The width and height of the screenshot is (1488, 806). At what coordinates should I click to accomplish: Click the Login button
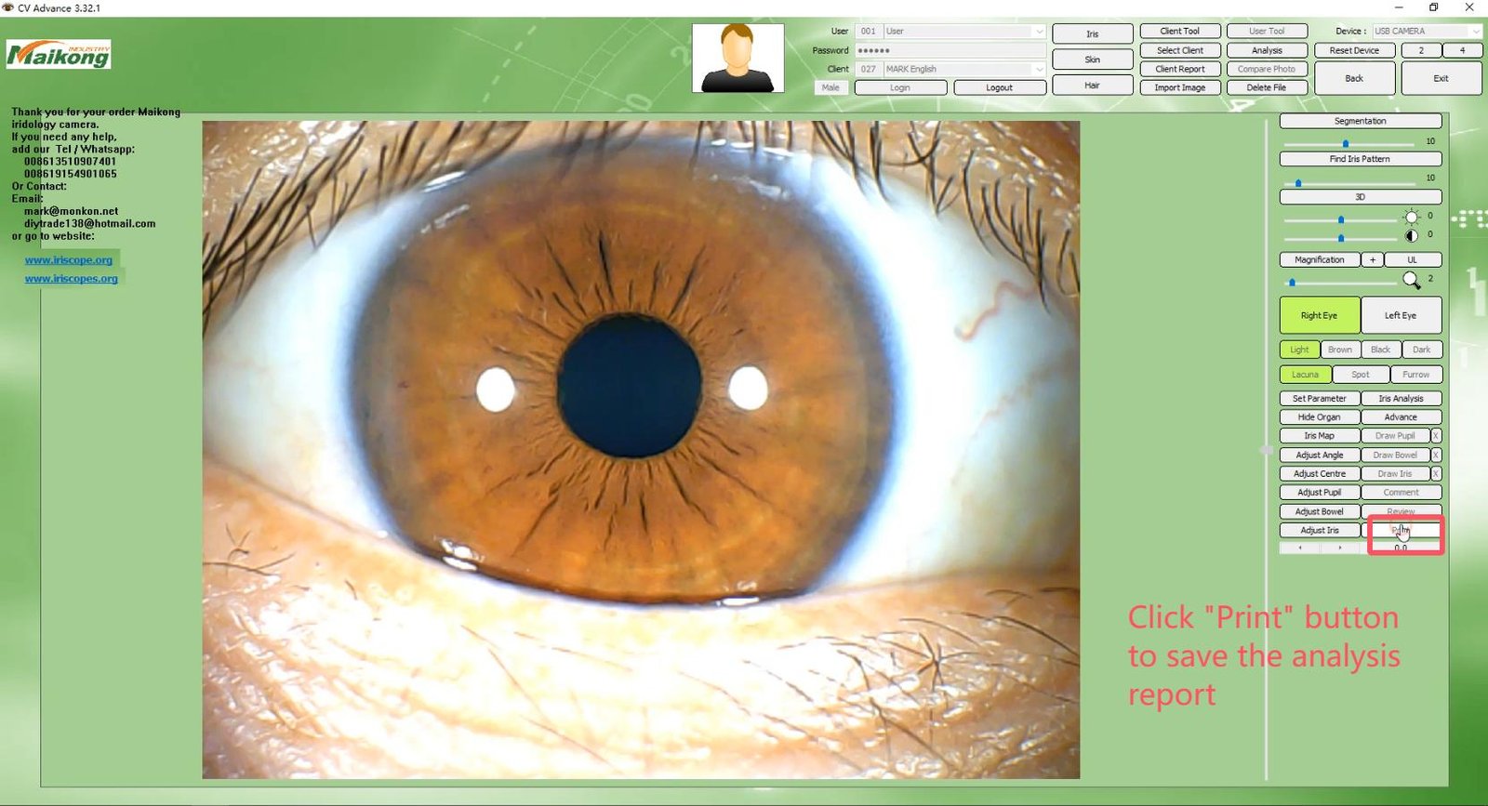[900, 87]
